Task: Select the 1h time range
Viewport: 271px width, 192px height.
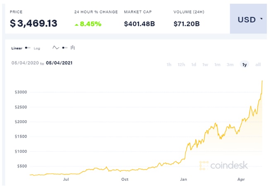Action: [x=169, y=65]
